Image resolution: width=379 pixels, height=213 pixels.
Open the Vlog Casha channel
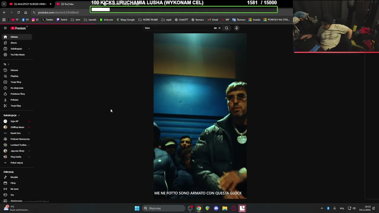pos(17,157)
